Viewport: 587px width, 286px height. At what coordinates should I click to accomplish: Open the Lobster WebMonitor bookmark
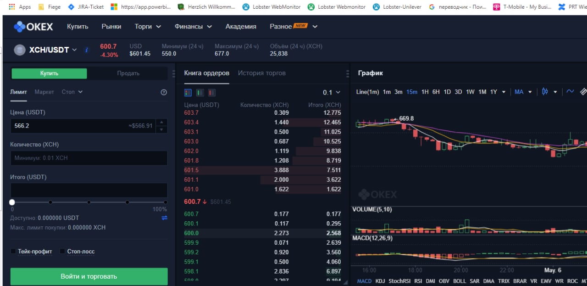click(x=271, y=7)
